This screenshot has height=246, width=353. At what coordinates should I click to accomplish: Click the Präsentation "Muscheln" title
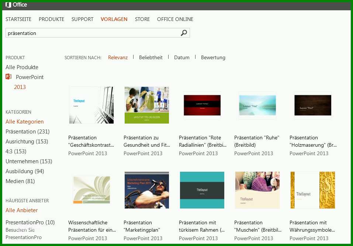(x=258, y=226)
